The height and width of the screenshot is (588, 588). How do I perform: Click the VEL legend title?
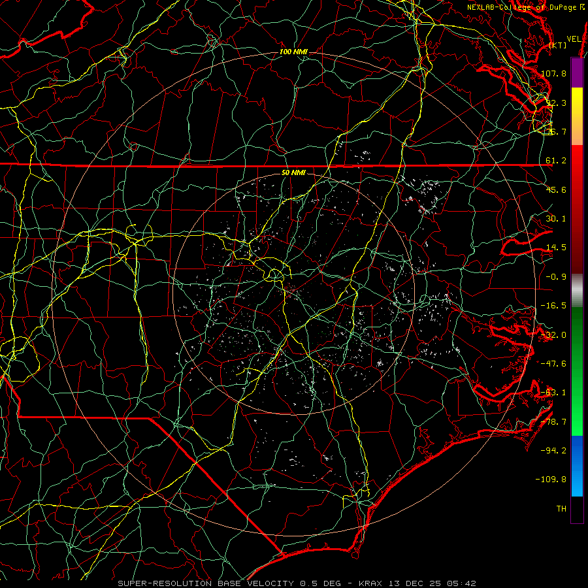[574, 39]
